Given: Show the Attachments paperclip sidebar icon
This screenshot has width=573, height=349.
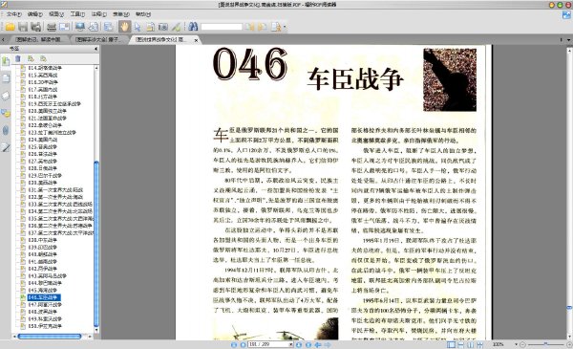Looking at the screenshot, I should pyautogui.click(x=6, y=130).
